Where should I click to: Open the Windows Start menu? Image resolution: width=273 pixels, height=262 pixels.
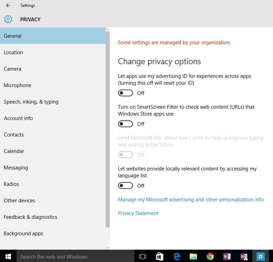(x=8, y=257)
